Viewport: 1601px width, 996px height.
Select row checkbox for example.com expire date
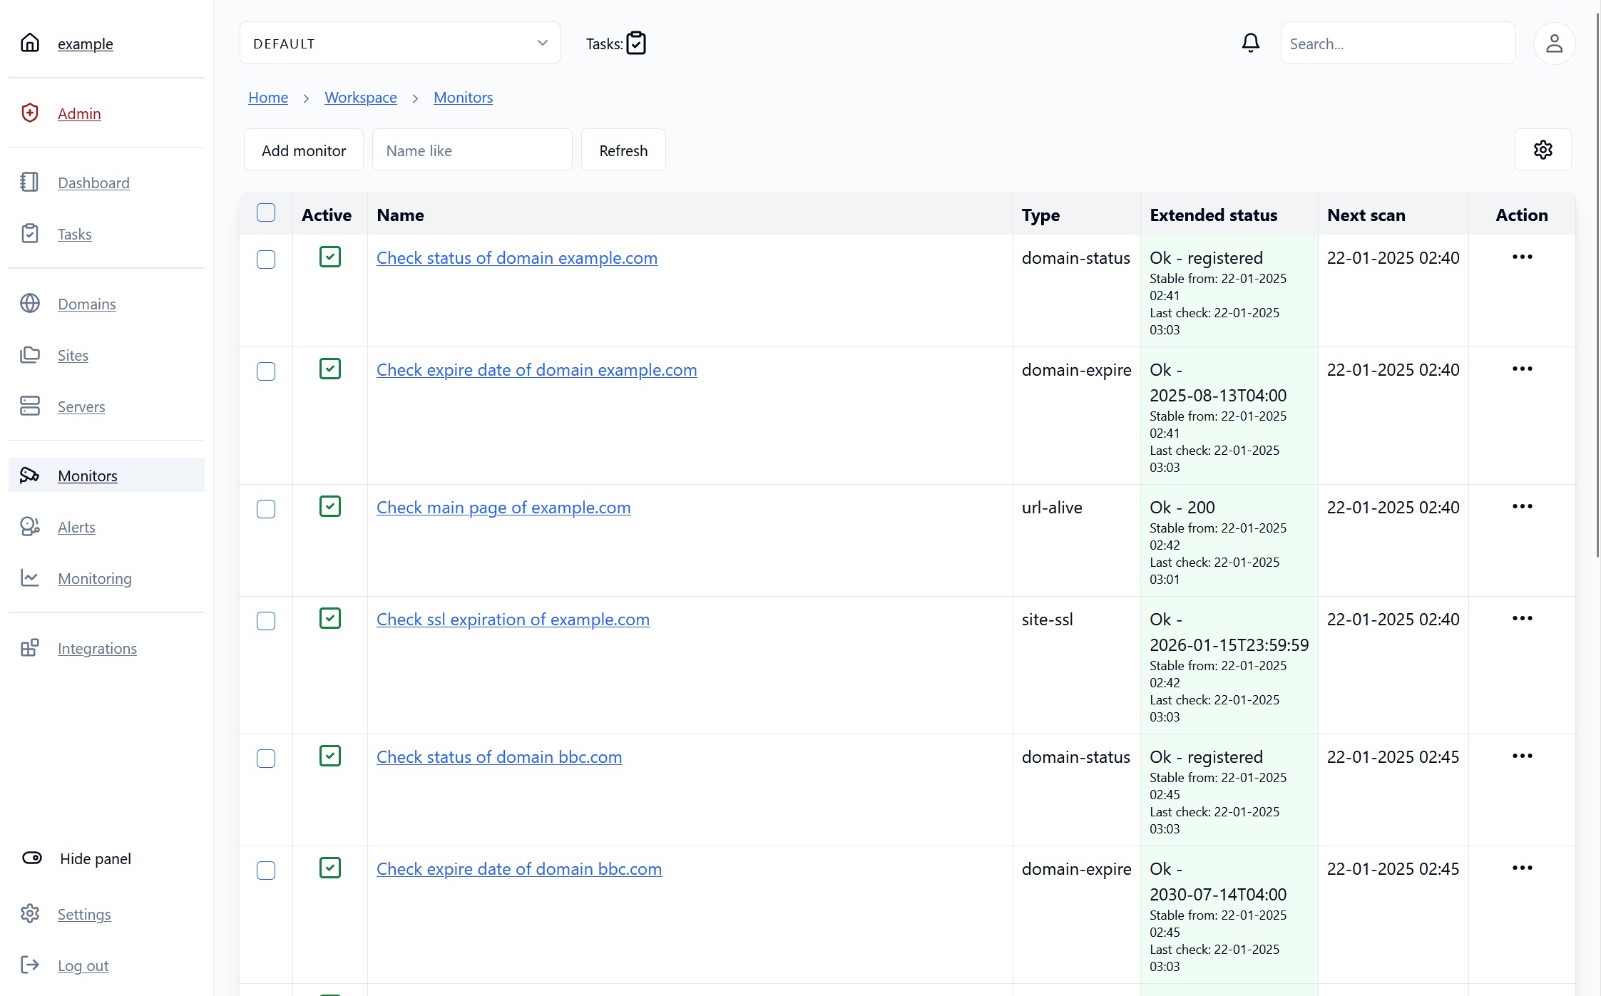(266, 371)
